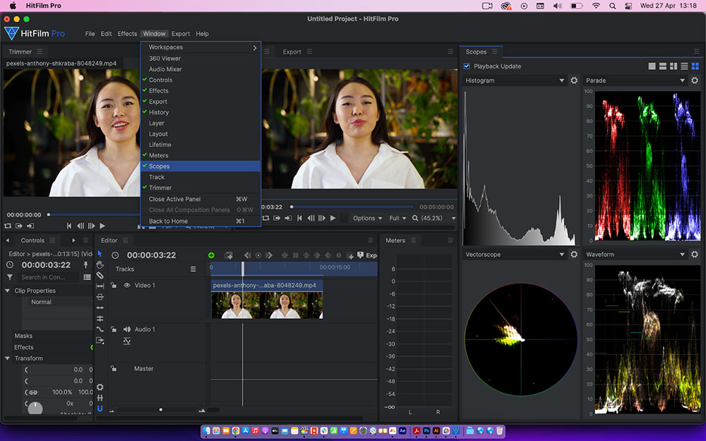Jump to next keyframe in Editor
Image resolution: width=706 pixels, height=441 pixels.
(269, 255)
